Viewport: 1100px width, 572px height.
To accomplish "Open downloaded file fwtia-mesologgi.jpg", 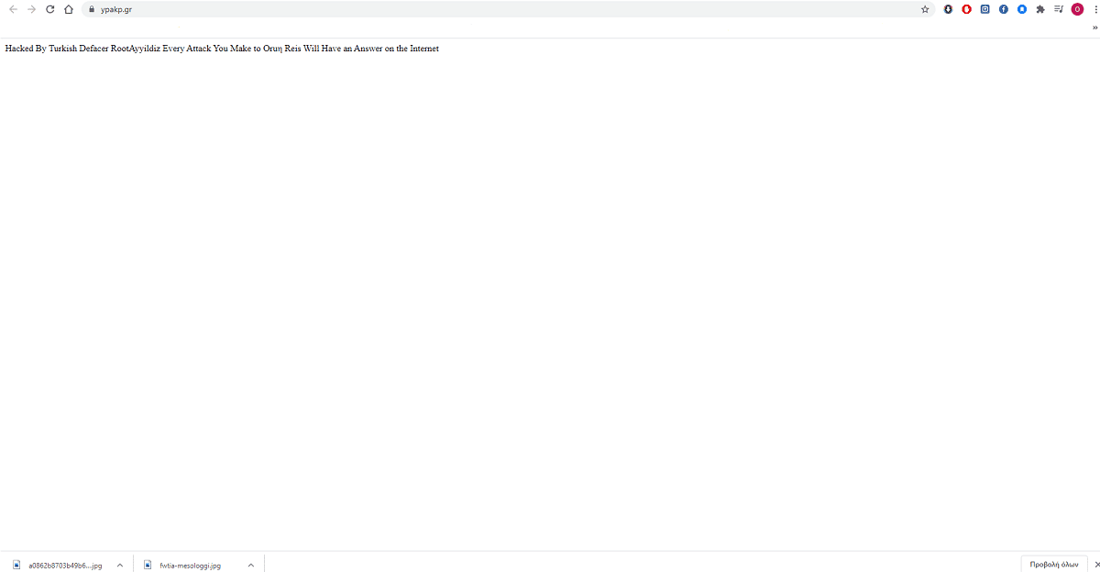I will pos(188,566).
